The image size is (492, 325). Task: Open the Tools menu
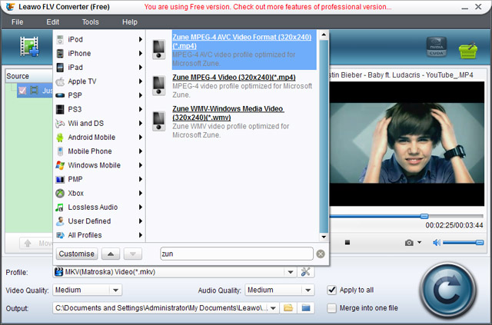(91, 22)
